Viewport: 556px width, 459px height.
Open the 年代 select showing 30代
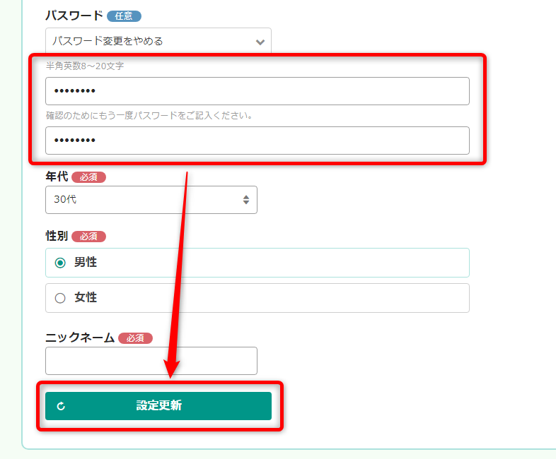coord(151,200)
